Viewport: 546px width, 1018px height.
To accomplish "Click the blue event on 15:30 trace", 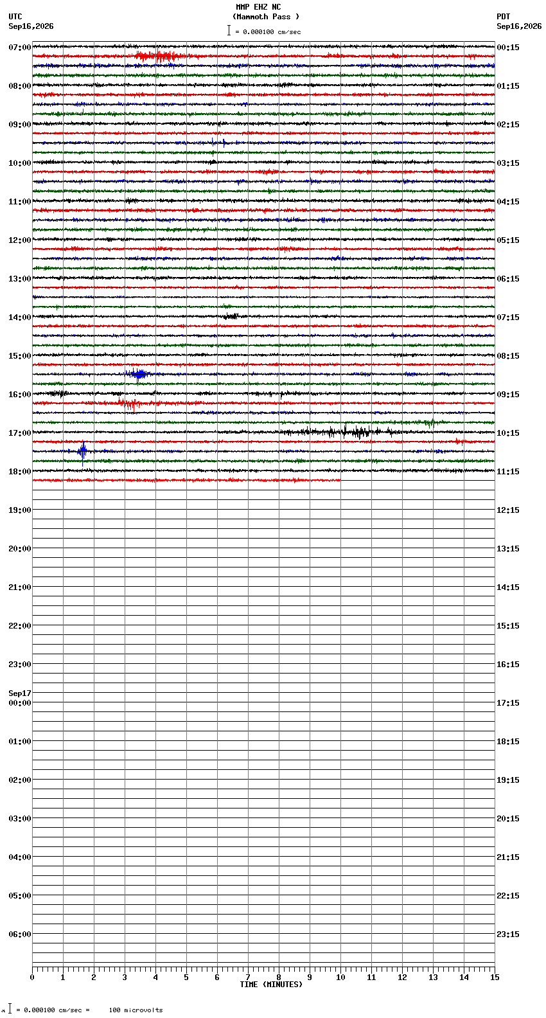I will [x=139, y=374].
